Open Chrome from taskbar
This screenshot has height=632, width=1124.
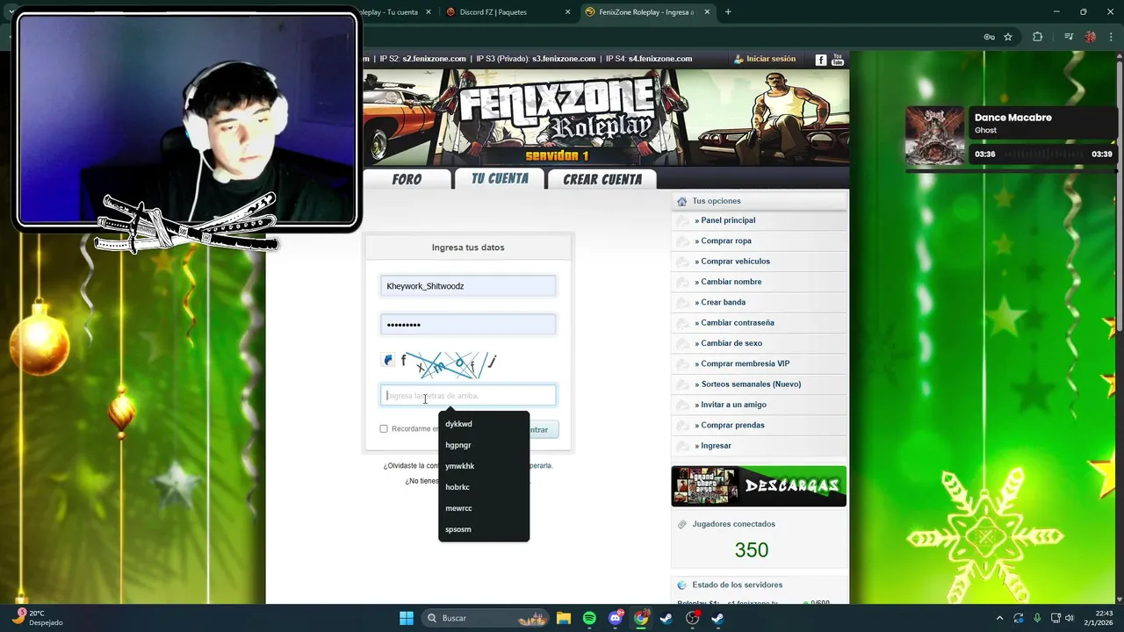[641, 618]
